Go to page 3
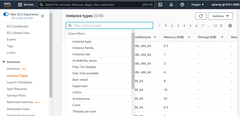Screen dimensions: 240x116 178,26
